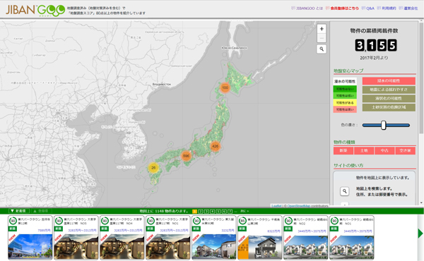Open the red 会員登録はこちら link

click(342, 8)
